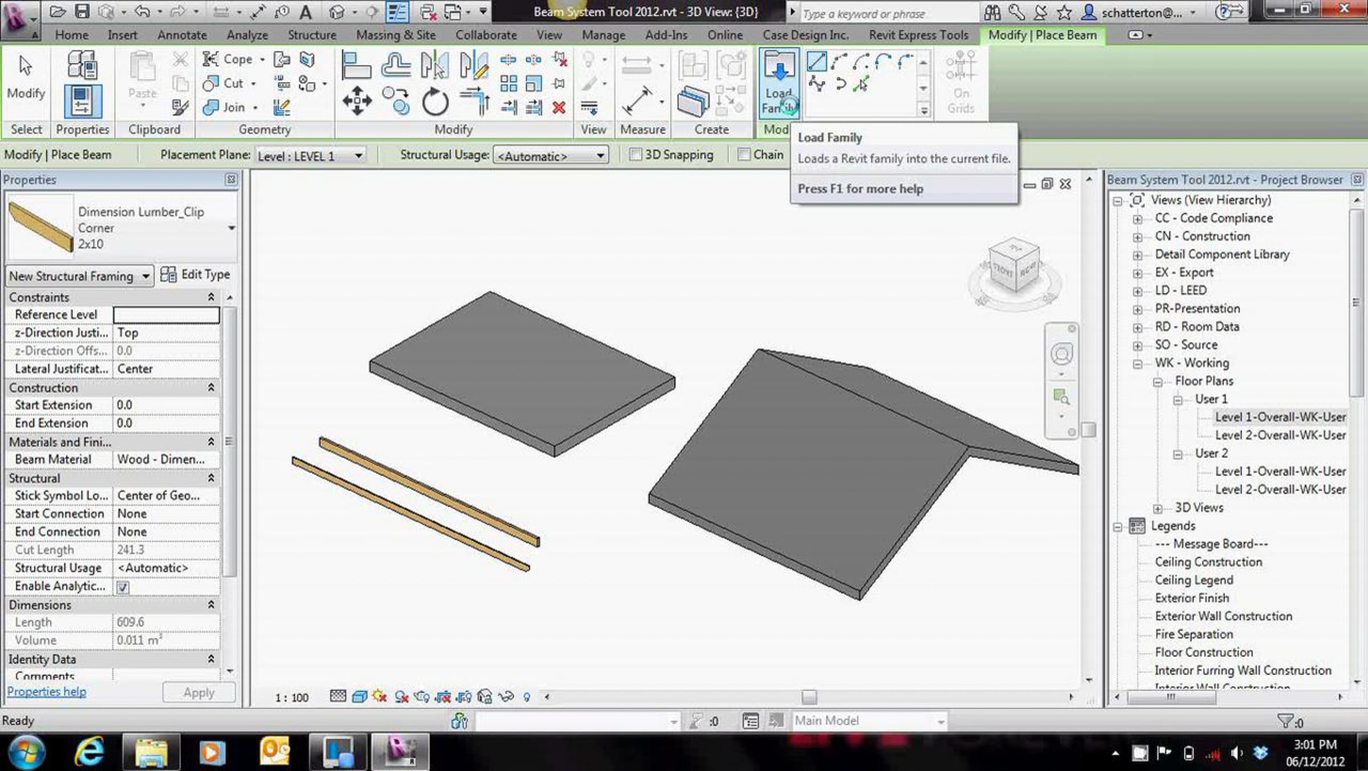Click the 1 : 100 view scale button
The image size is (1368, 771).
pos(292,697)
